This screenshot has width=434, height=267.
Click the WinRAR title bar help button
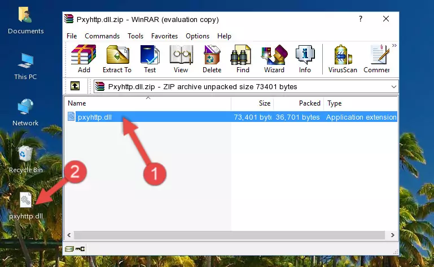(361, 19)
